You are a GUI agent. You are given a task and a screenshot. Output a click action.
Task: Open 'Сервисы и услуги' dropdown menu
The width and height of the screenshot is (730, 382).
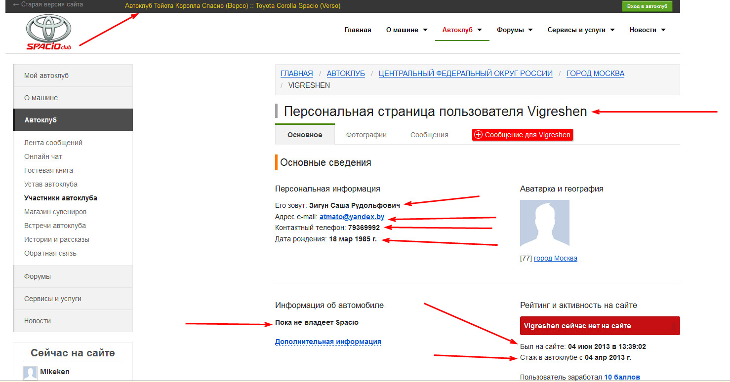coord(581,30)
